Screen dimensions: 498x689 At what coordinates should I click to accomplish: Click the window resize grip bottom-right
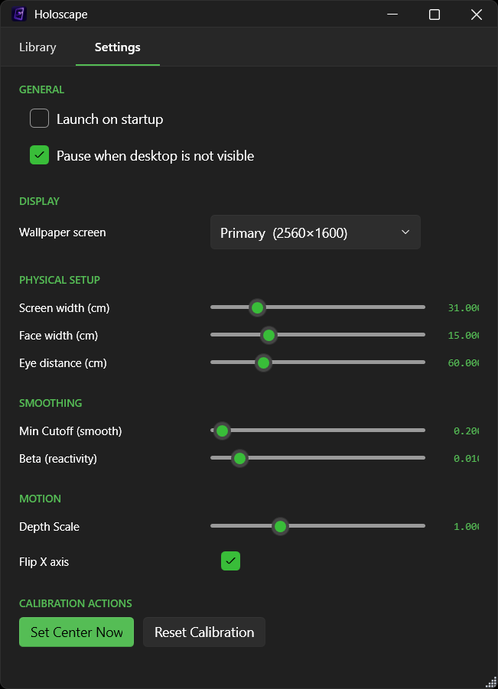point(491,683)
